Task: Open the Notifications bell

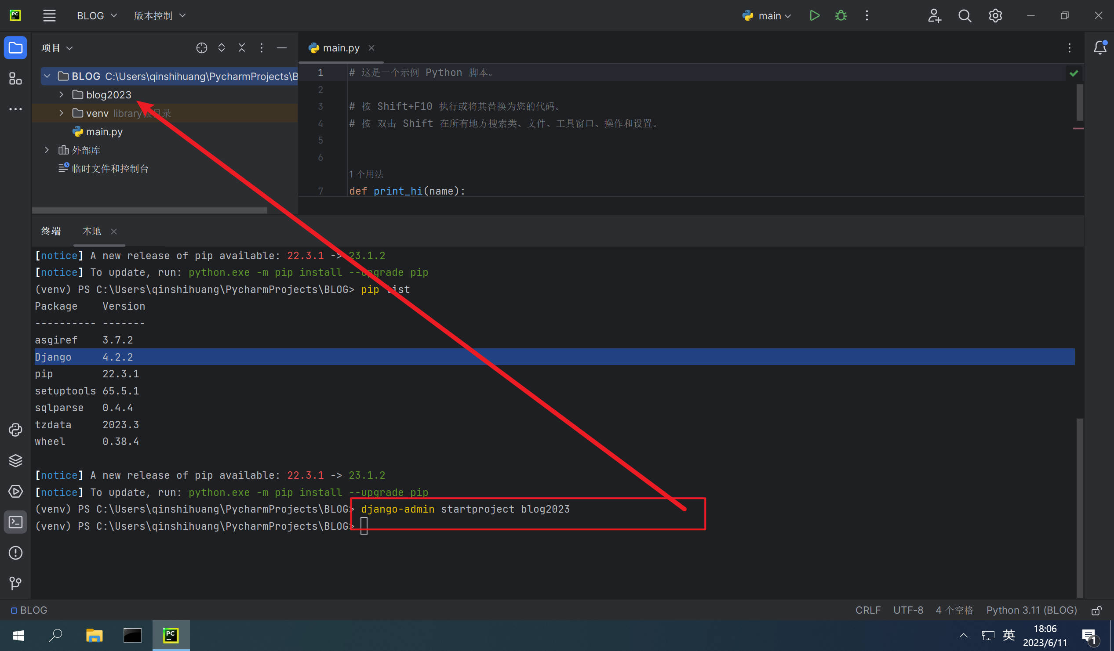Action: pos(1100,47)
